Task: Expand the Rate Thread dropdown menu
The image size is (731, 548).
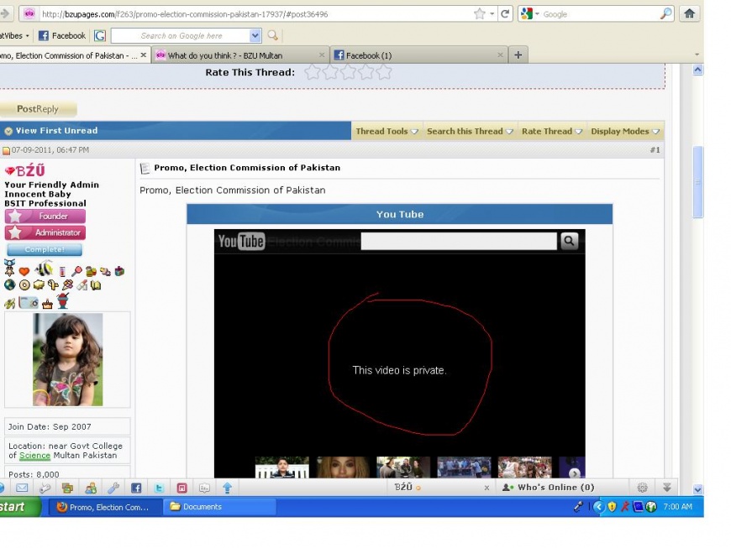Action: click(x=551, y=131)
